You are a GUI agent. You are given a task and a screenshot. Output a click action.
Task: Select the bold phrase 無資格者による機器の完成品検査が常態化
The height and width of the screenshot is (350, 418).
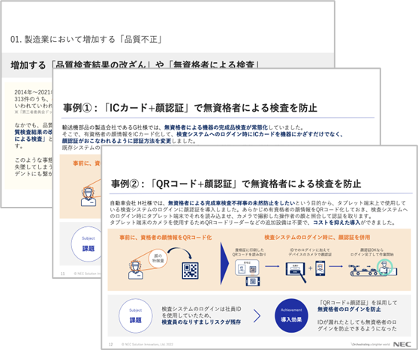[x=216, y=127]
